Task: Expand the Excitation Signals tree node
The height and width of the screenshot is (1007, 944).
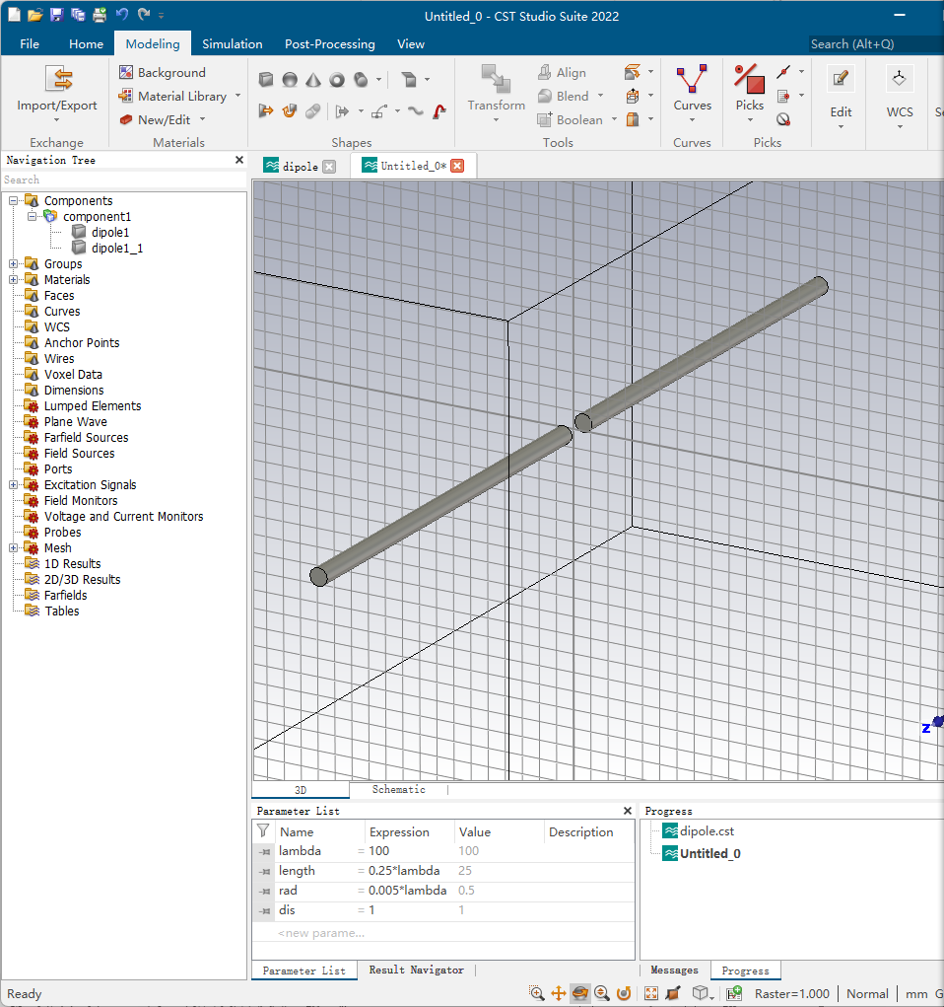Action: click(13, 485)
